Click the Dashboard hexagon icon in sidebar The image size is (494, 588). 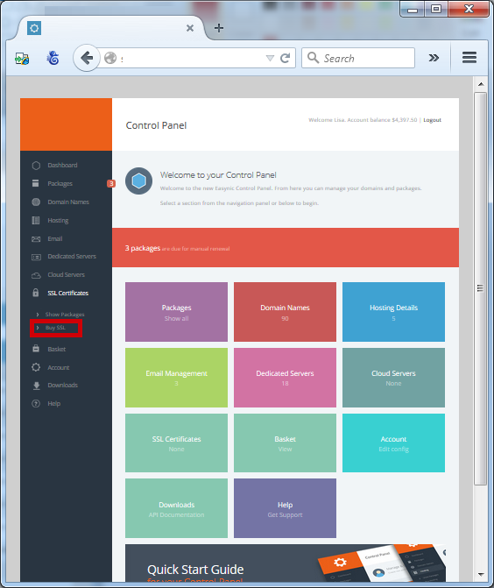click(36, 166)
